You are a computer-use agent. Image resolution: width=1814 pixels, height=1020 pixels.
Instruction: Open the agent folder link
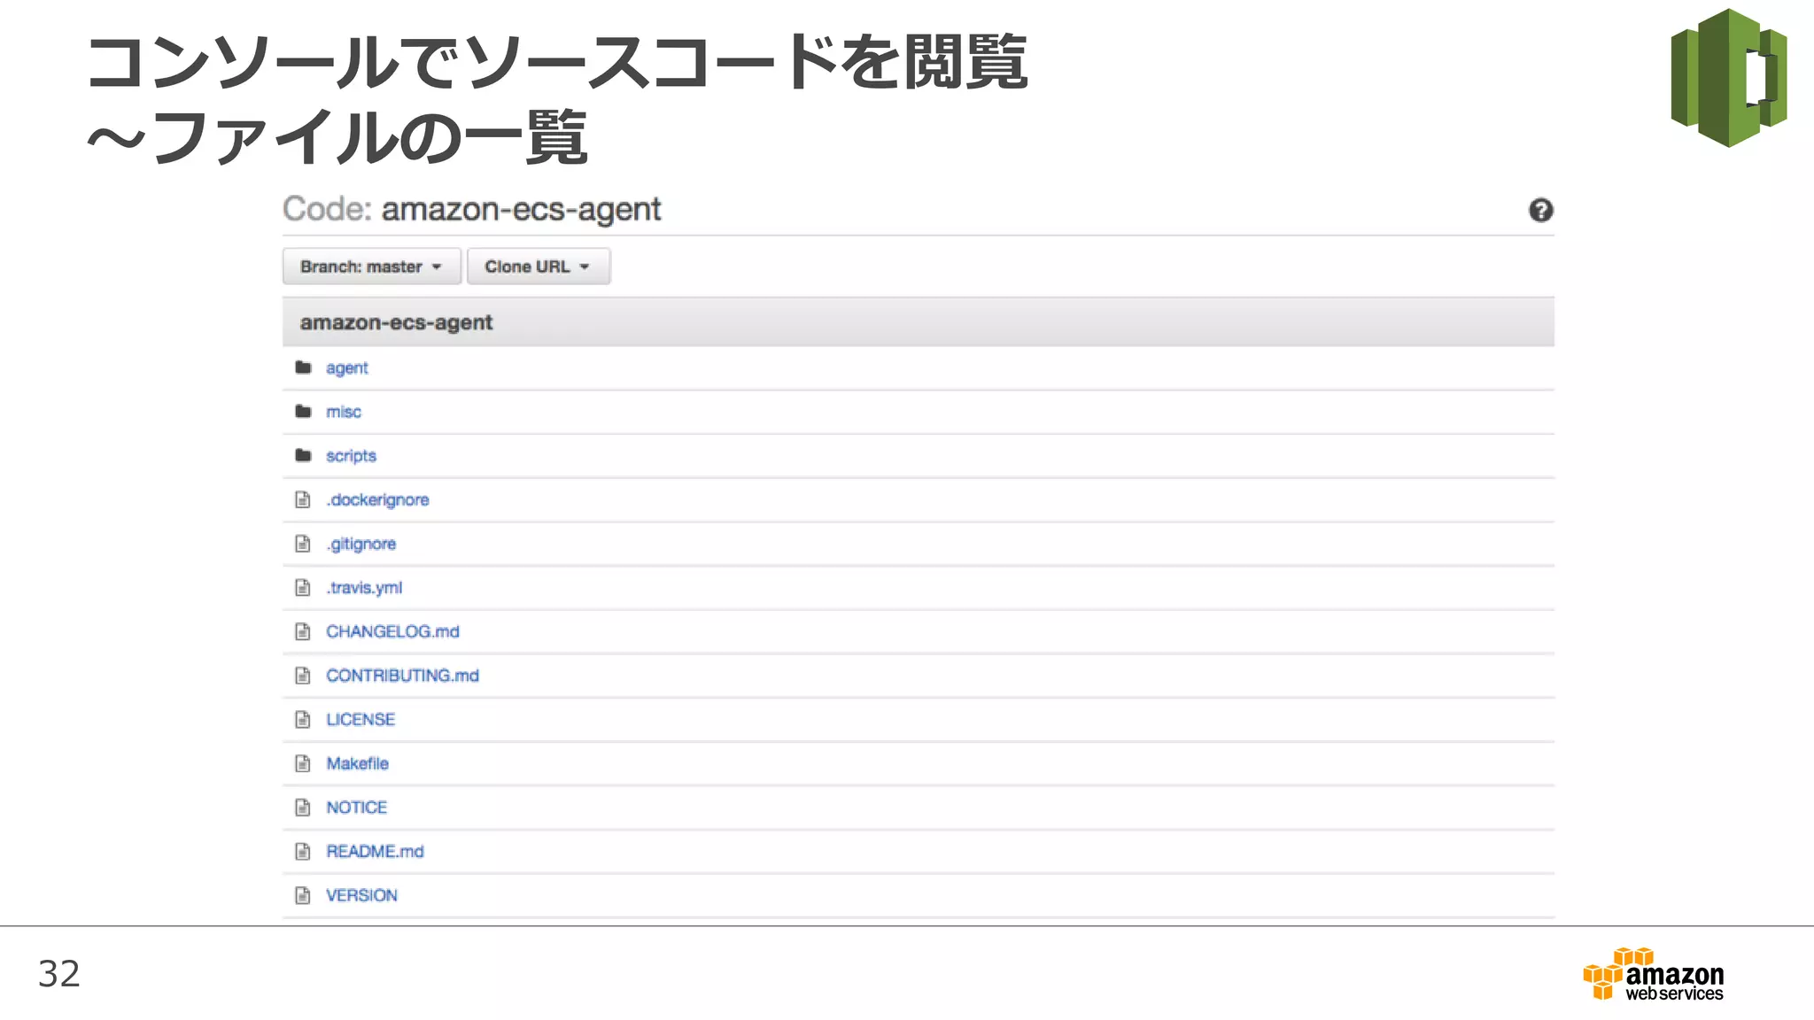346,367
